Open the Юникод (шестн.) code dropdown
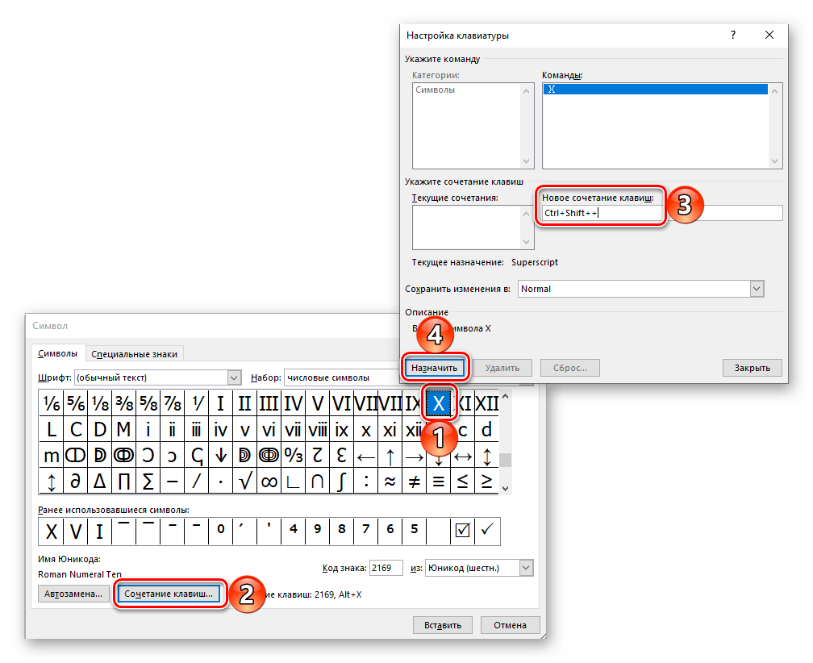Viewport: 813px width, 663px height. (x=526, y=568)
